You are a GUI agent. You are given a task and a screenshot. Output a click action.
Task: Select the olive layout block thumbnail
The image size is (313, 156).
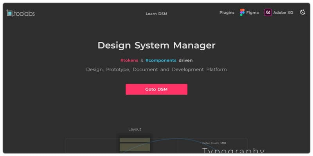(135, 146)
